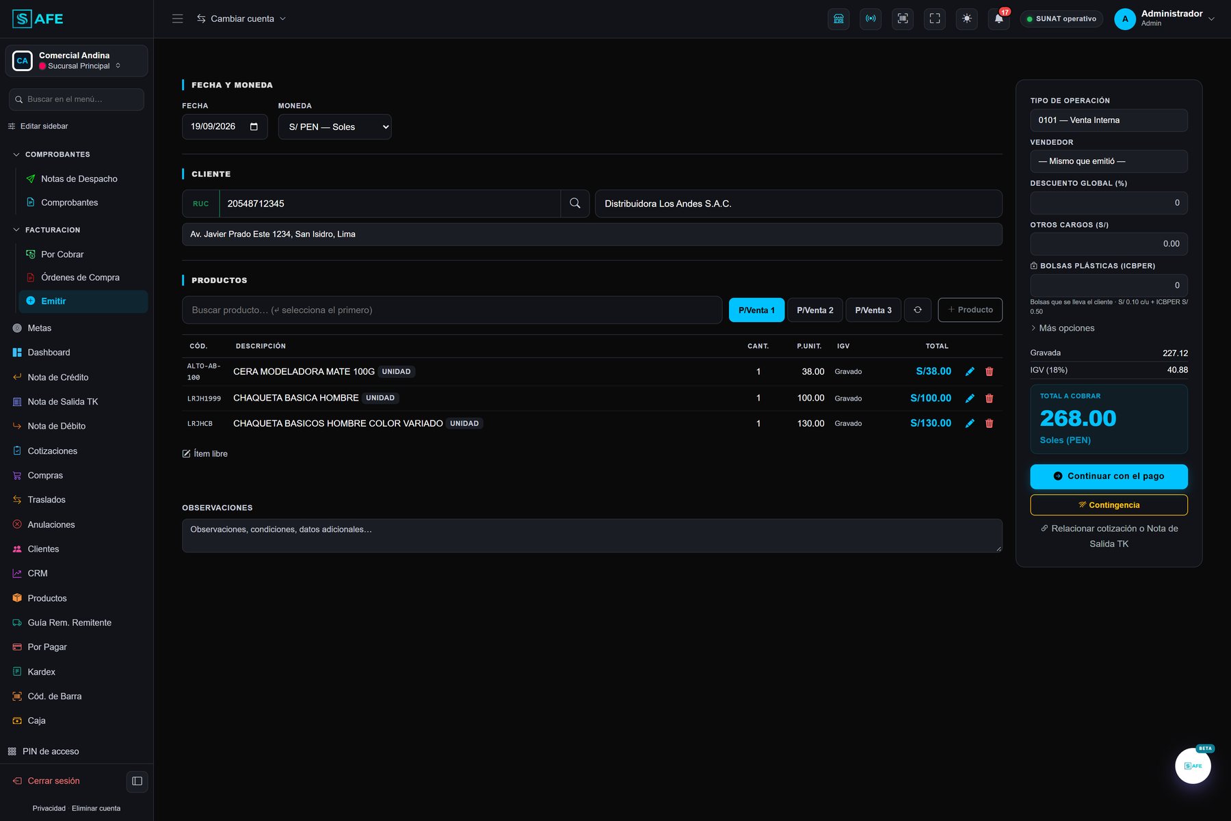Search the client by RUC magnifier icon

575,204
